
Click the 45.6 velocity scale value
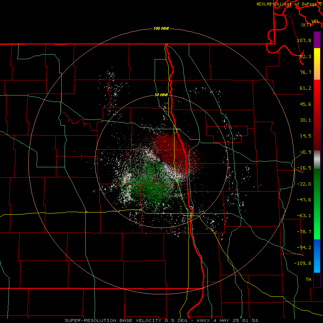coord(305,104)
